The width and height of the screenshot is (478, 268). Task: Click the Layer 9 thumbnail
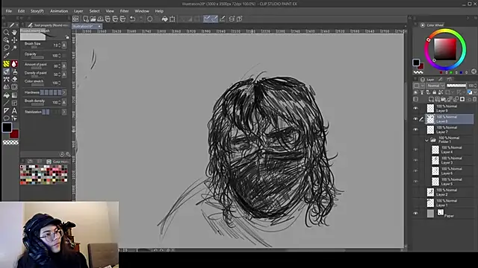[x=430, y=109]
